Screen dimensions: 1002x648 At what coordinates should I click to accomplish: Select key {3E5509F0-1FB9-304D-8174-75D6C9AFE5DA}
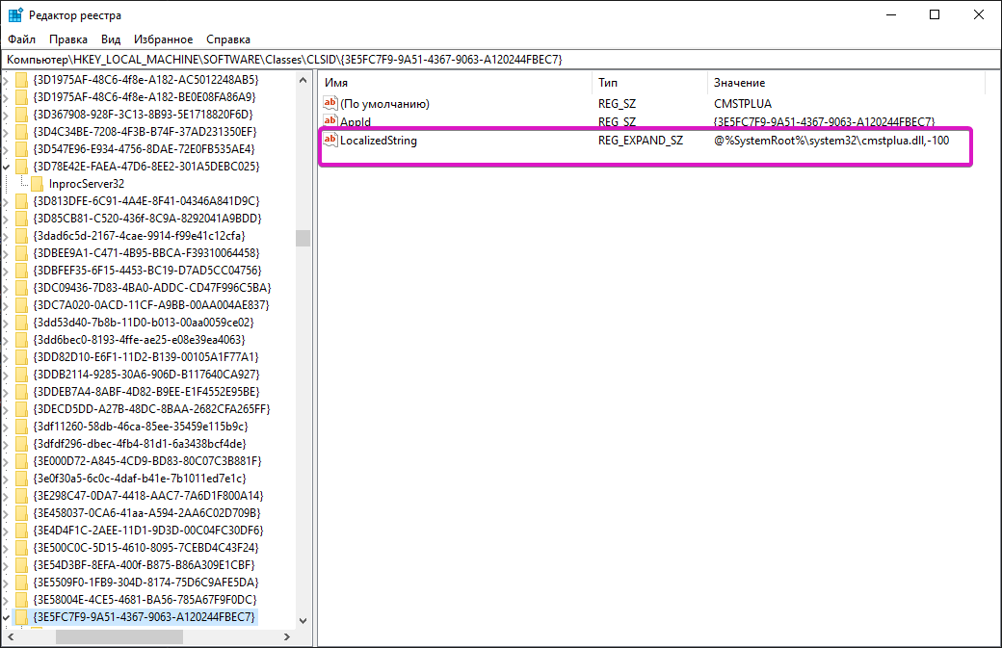[x=145, y=583]
